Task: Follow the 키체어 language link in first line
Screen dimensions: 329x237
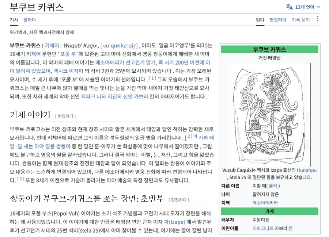Action: (52, 46)
